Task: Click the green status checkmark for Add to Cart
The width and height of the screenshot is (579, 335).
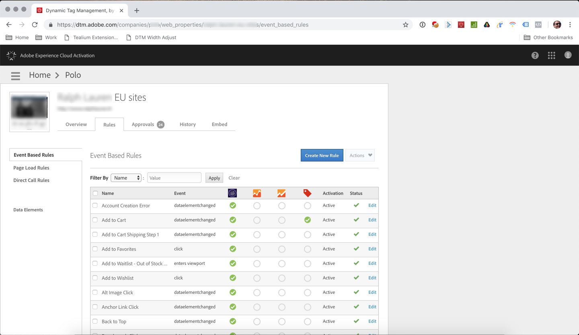Action: pyautogui.click(x=356, y=220)
